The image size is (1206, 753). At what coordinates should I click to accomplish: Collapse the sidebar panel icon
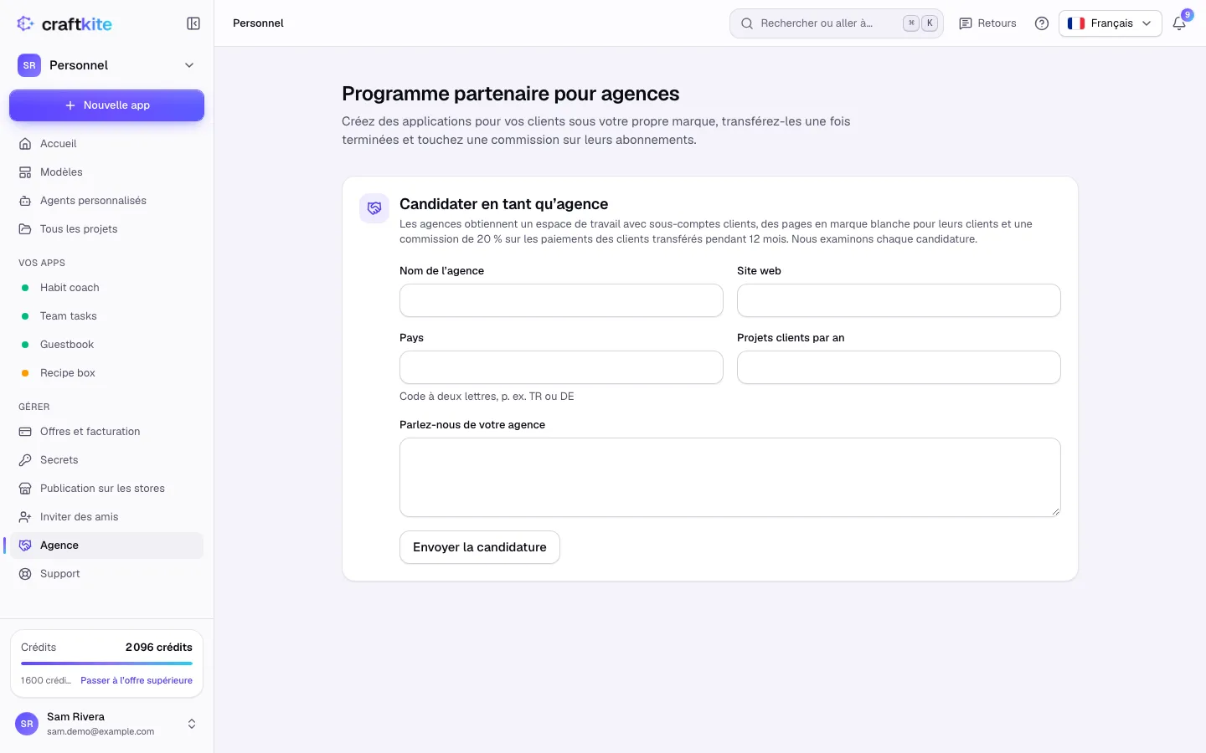[x=193, y=23]
